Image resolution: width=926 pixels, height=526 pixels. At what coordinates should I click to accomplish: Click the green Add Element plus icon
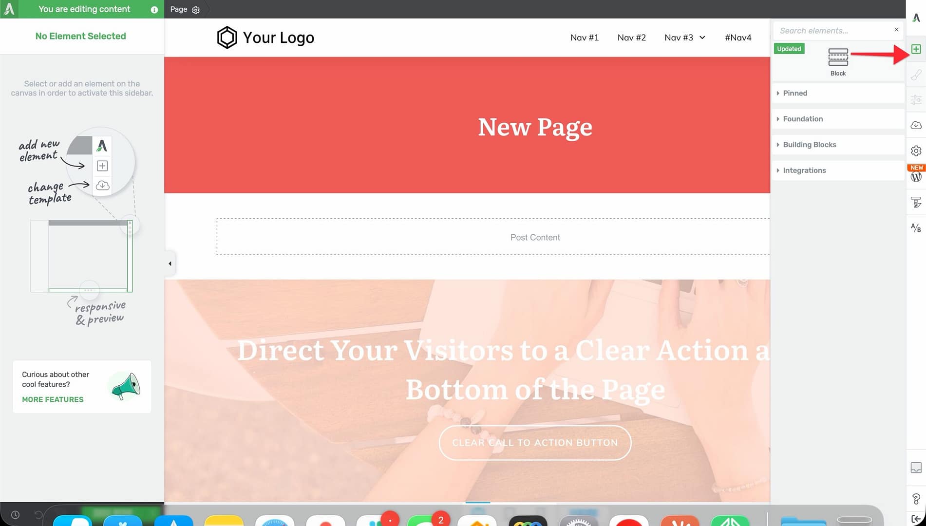click(916, 49)
